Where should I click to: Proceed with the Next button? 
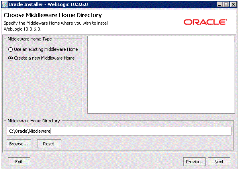coord(219,162)
